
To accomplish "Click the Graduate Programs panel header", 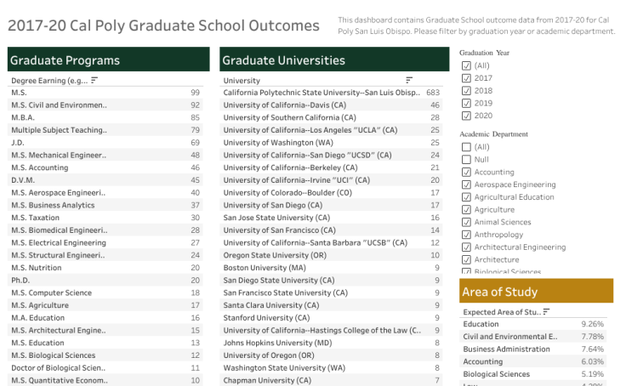I will click(x=108, y=60).
